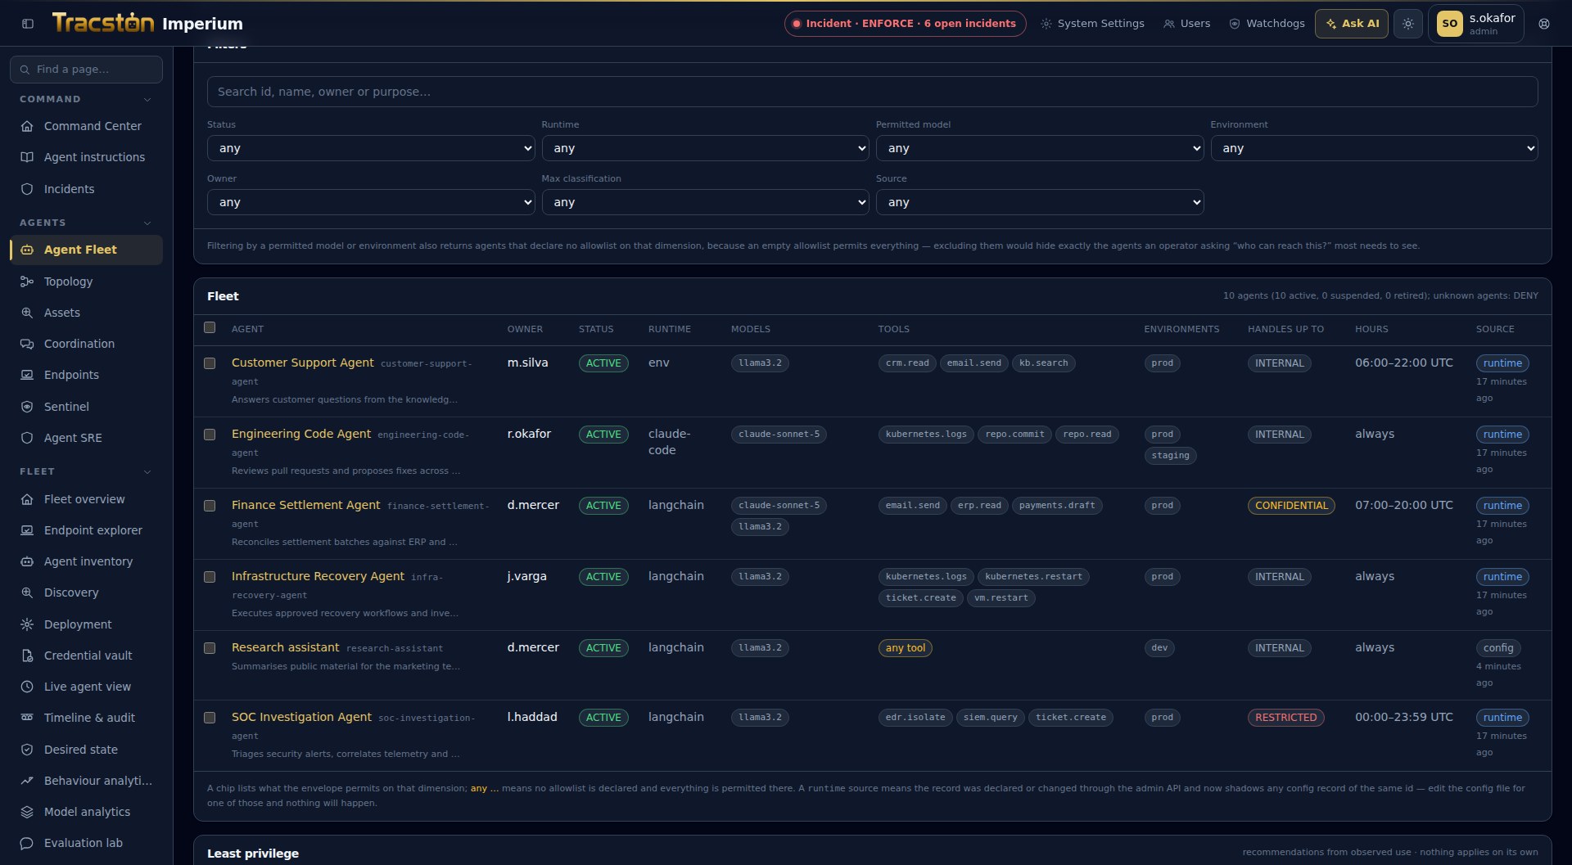Open the Coordination page
This screenshot has width=1572, height=865.
[86, 344]
